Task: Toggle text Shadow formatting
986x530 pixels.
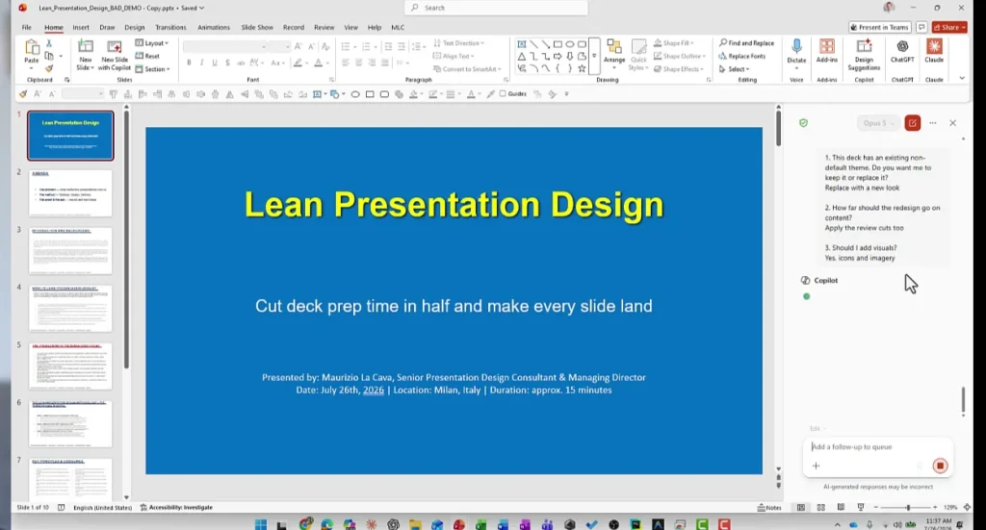Action: (227, 63)
